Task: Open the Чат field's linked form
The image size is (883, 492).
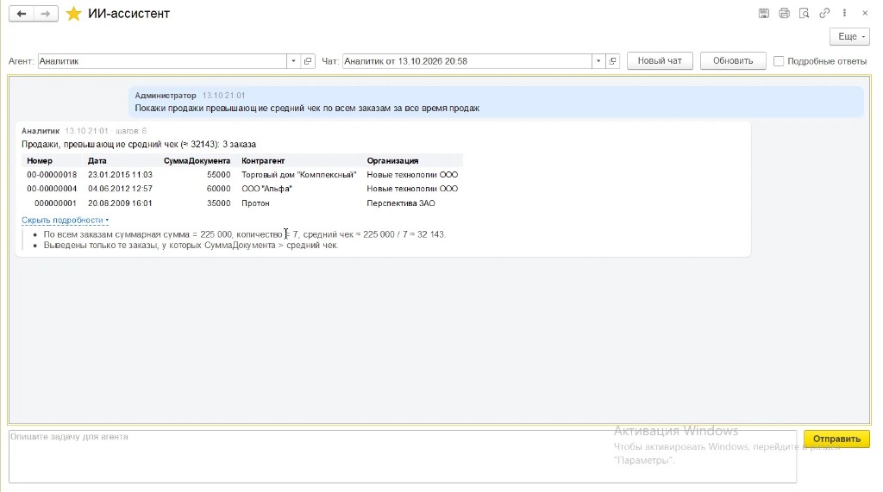Action: tap(613, 61)
